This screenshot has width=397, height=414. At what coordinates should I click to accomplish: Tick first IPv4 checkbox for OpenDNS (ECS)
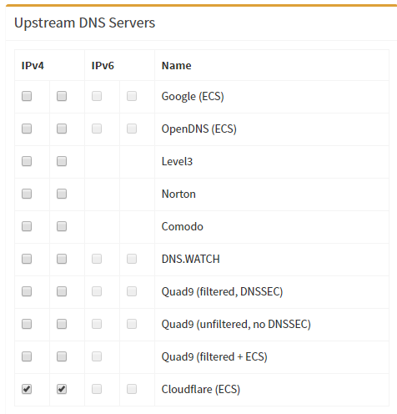click(27, 129)
